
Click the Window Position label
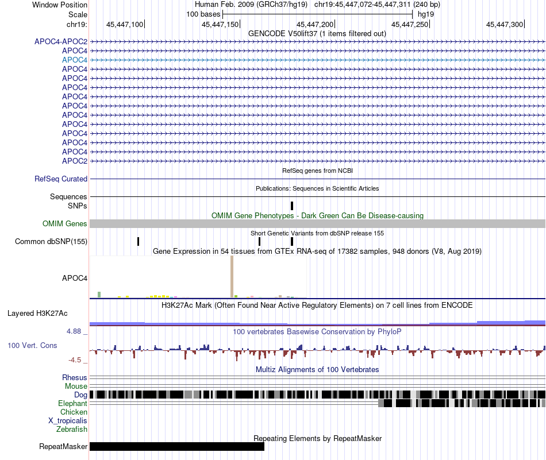pos(60,5)
